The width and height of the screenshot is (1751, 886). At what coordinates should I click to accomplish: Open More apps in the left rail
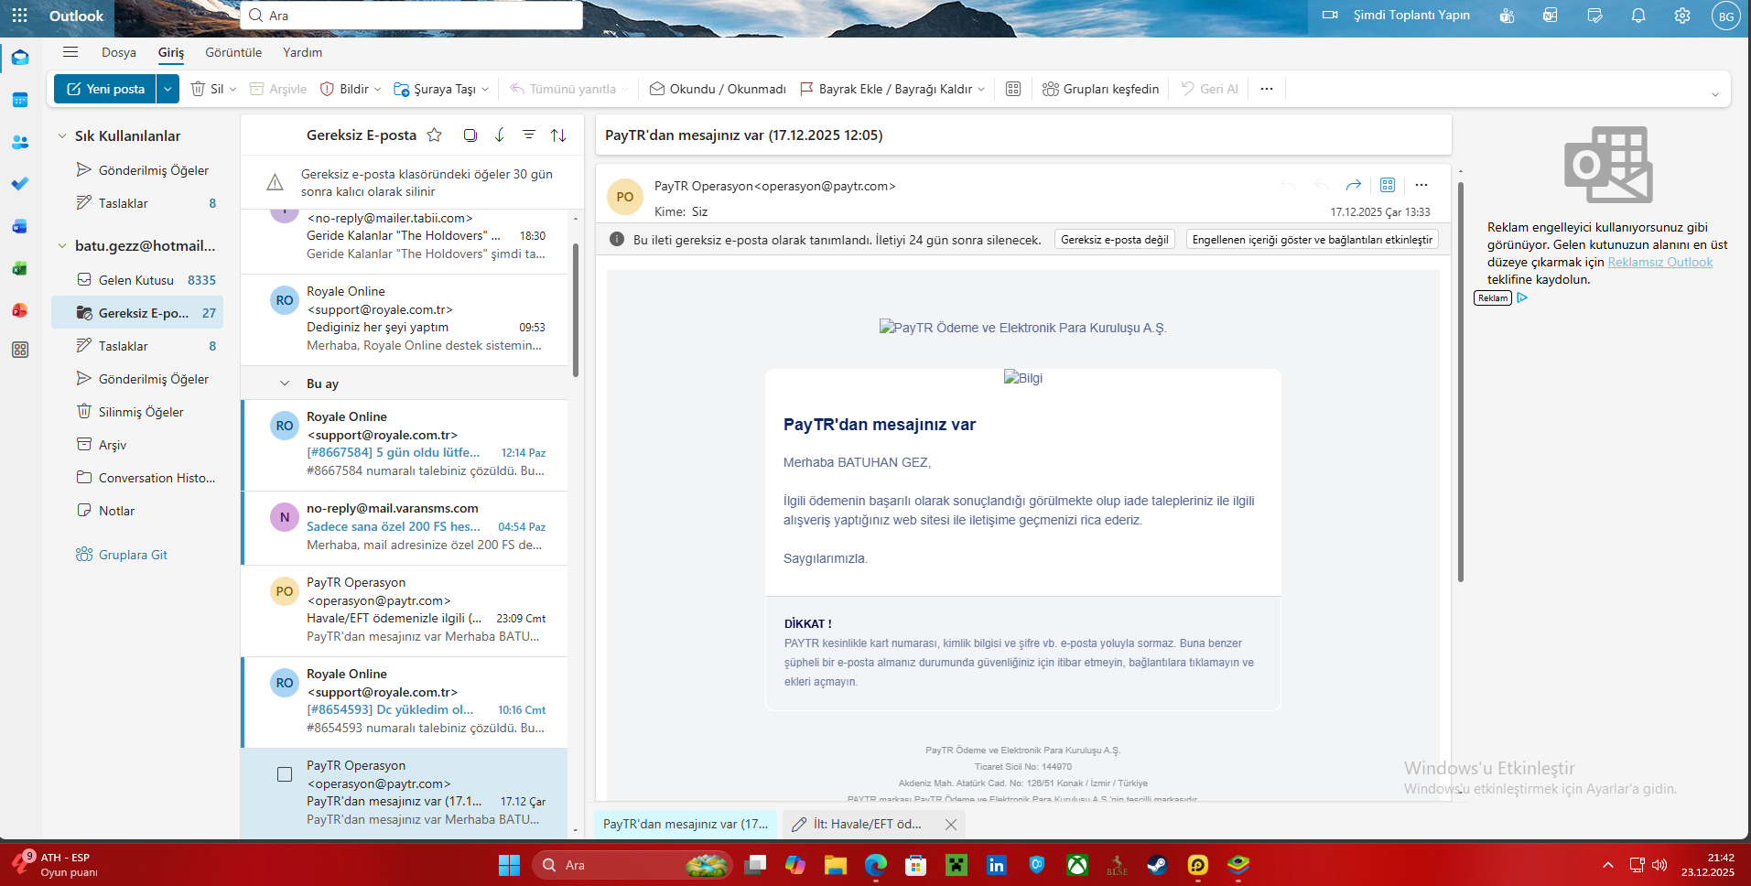(x=20, y=350)
